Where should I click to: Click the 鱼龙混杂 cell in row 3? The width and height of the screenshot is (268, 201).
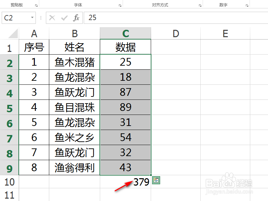(x=74, y=77)
